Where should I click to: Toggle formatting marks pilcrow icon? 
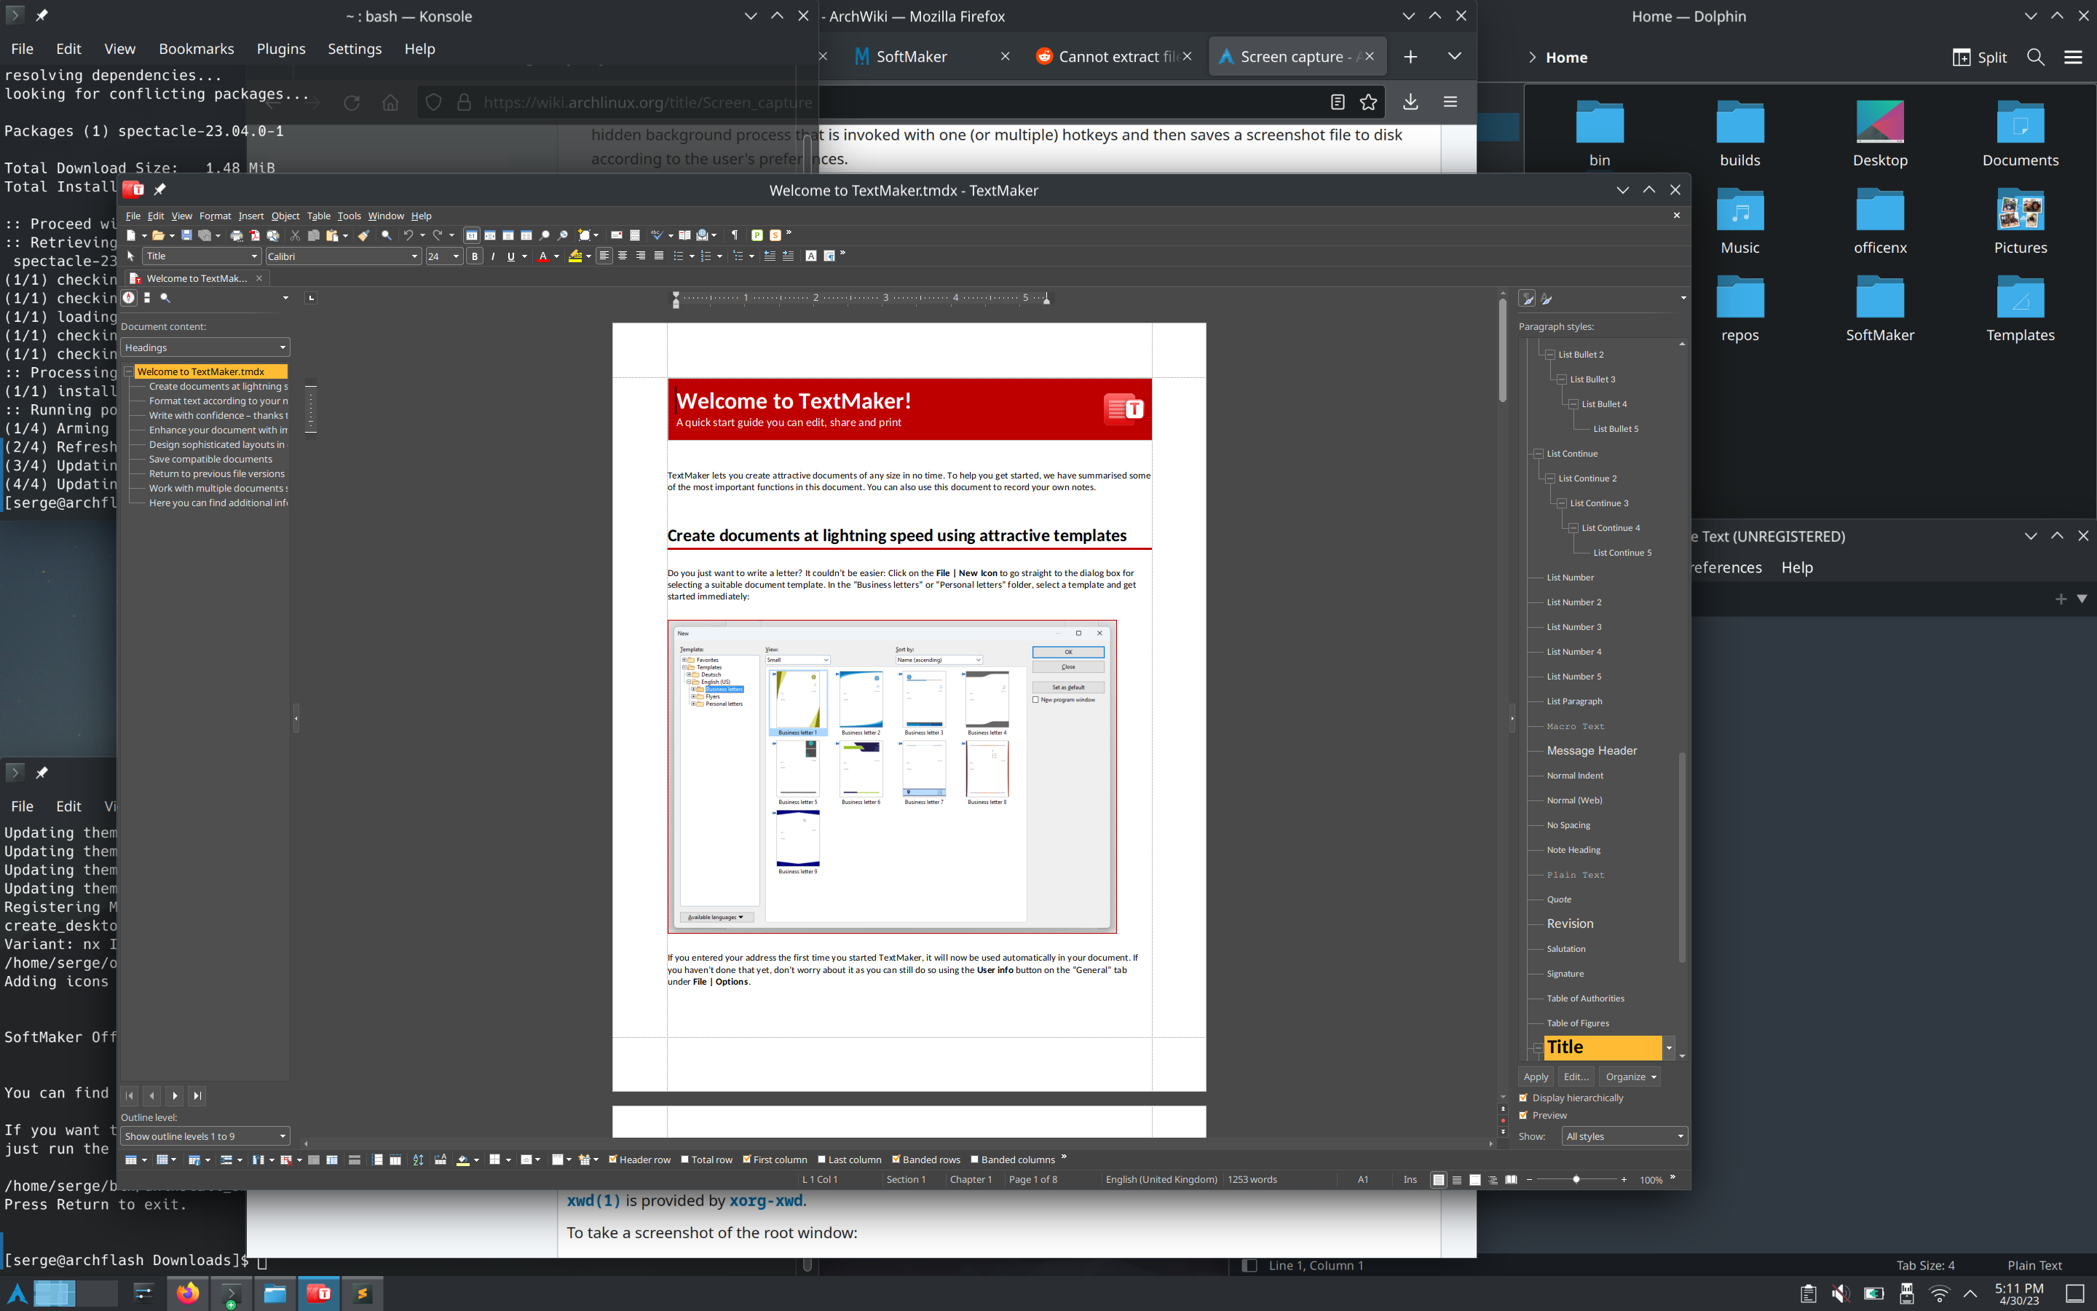tap(735, 235)
